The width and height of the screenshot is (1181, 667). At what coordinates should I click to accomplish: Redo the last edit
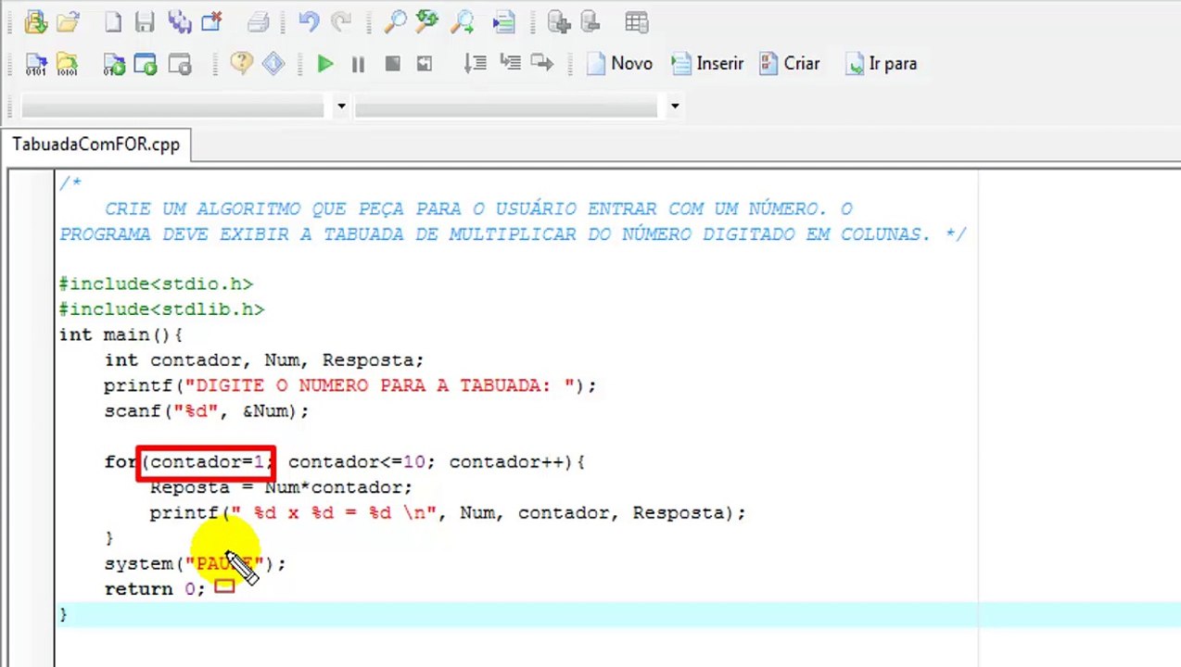[340, 21]
